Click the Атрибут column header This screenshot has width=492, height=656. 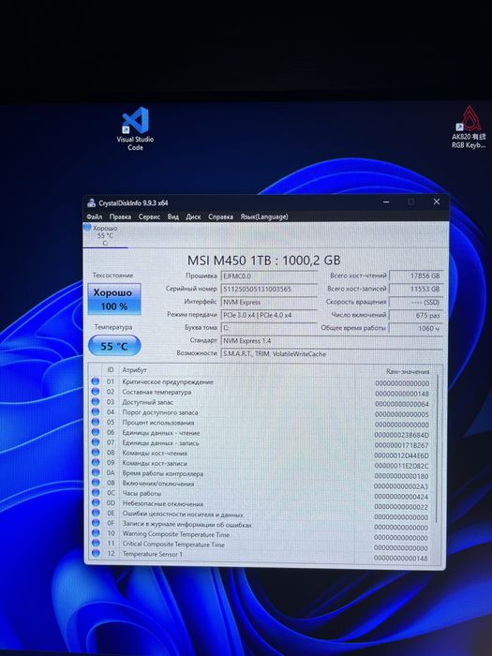click(x=134, y=370)
